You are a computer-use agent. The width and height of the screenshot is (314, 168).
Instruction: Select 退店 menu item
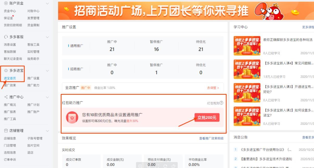tap(30, 152)
